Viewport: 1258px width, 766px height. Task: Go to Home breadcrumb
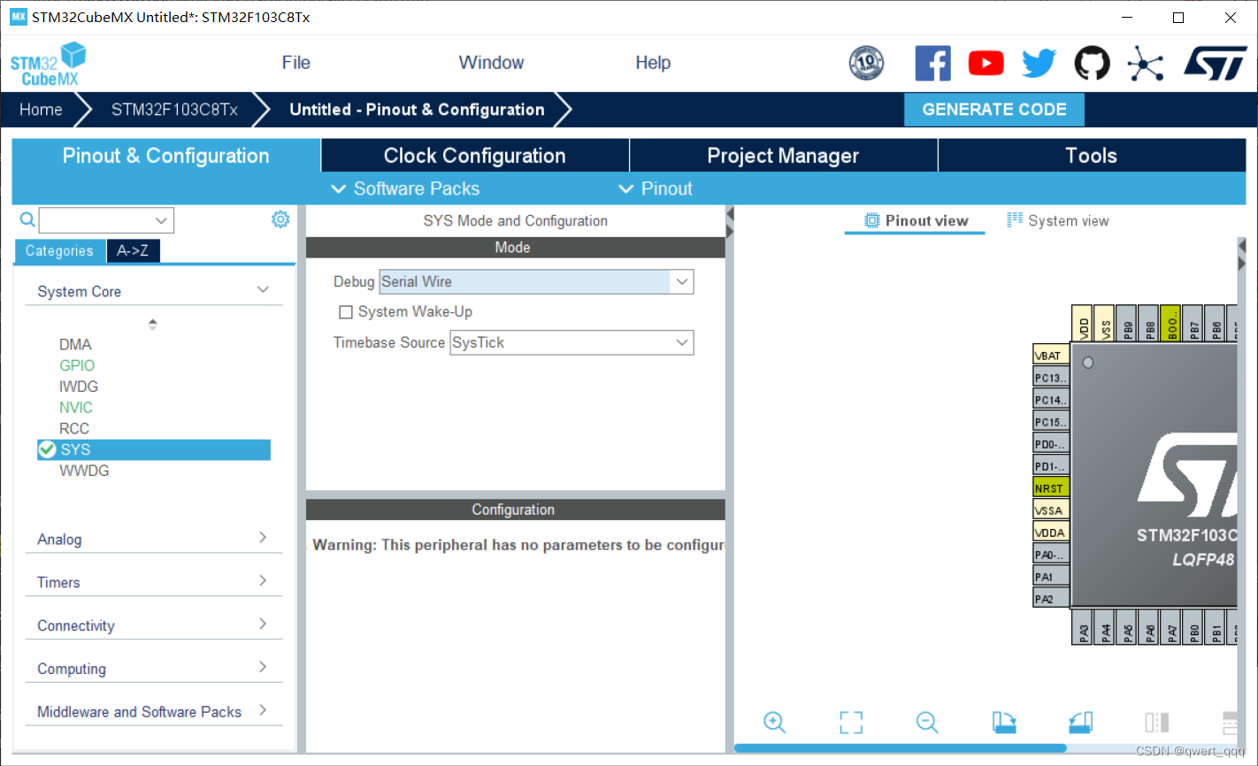(x=41, y=110)
